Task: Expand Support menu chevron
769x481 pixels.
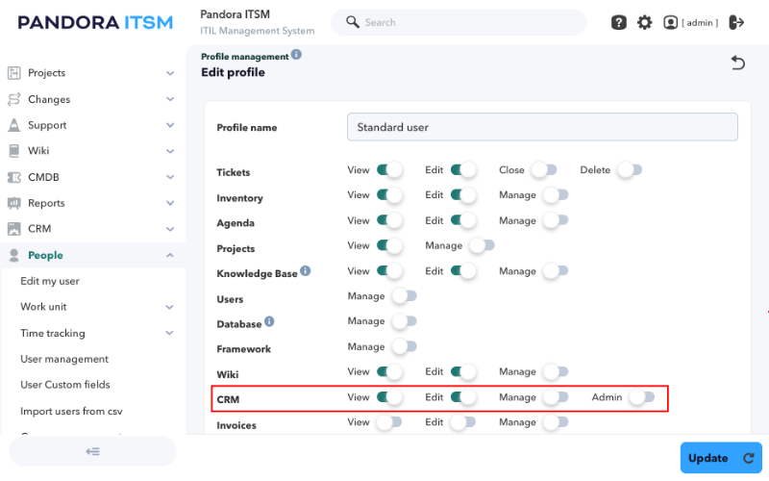Action: 170,125
